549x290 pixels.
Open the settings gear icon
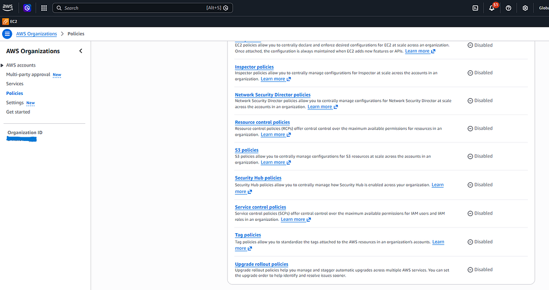(525, 8)
